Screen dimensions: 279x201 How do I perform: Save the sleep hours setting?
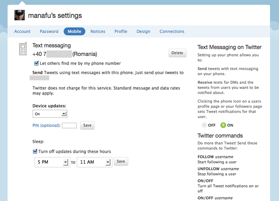pos(121,161)
